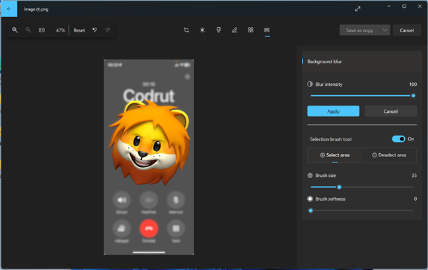The image size is (428, 270).
Task: Select the Background blur tool icon
Action: point(267,30)
